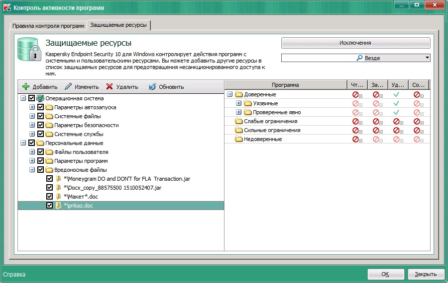This screenshot has width=448, height=283.
Task: Click delete-permission checkmark for Уязвимые
Action: coord(396,103)
